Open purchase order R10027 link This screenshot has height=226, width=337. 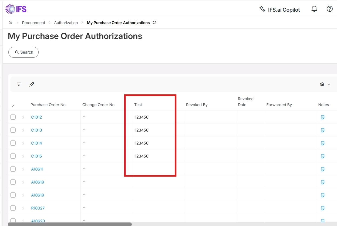(38, 208)
